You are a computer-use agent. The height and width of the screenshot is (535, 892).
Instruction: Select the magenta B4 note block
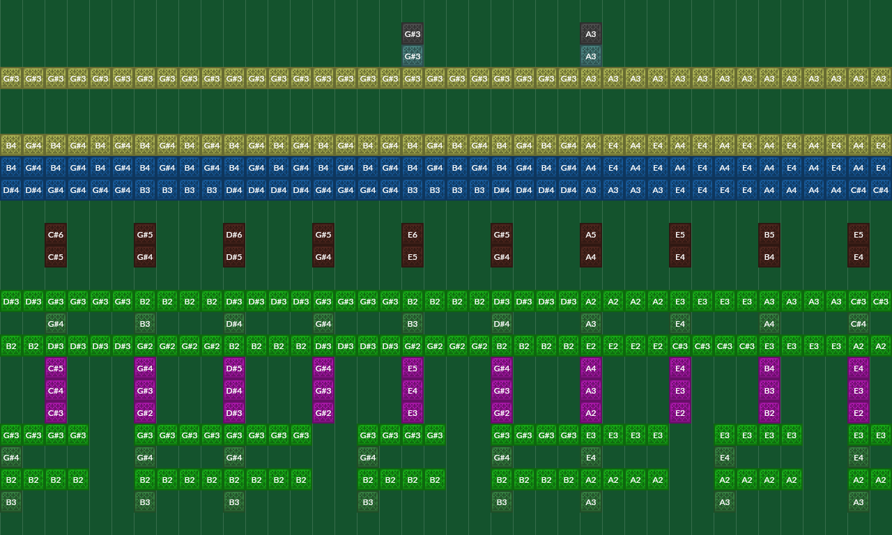769,369
